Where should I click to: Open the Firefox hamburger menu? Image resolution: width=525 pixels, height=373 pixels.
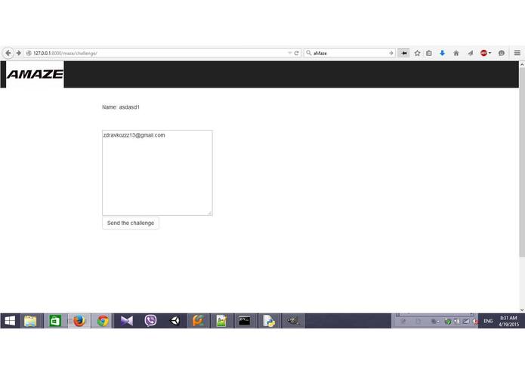(517, 53)
